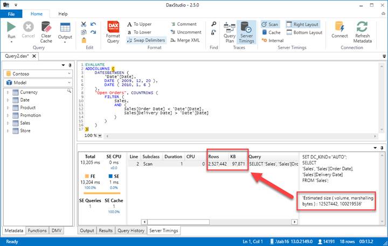388x246 pixels.
Task: Switch to the Query History tab
Action: pyautogui.click(x=131, y=231)
